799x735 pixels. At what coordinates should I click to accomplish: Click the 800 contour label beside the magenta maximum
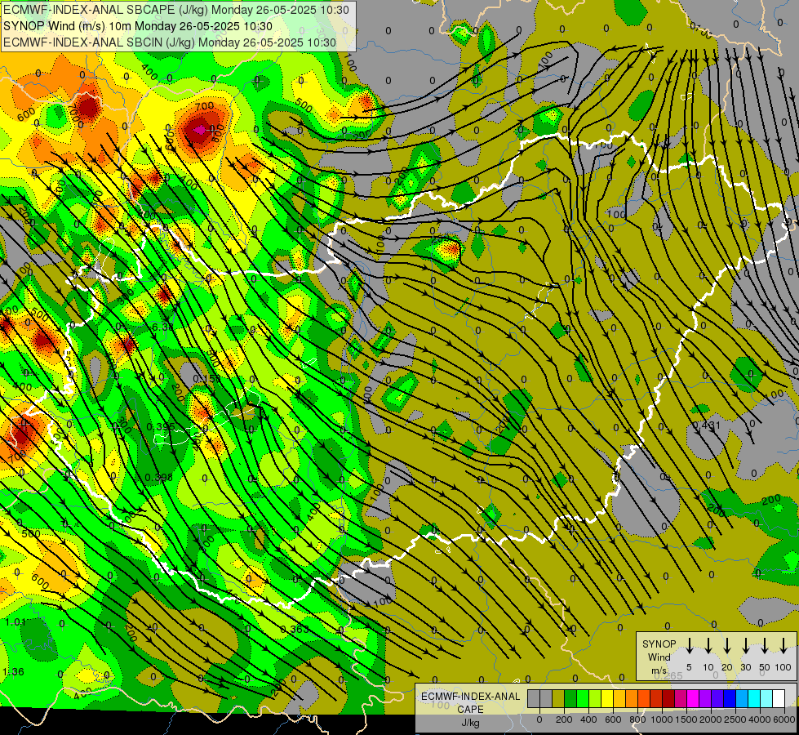[x=217, y=134]
